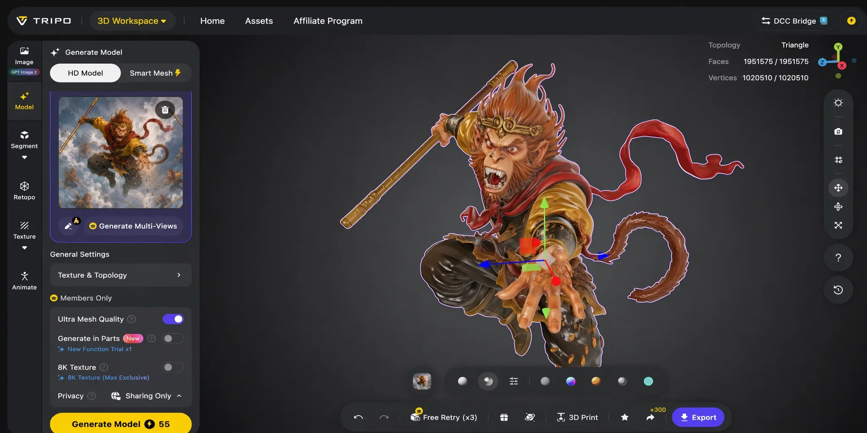Click the Z axis on the orientation gizmo

(x=822, y=62)
